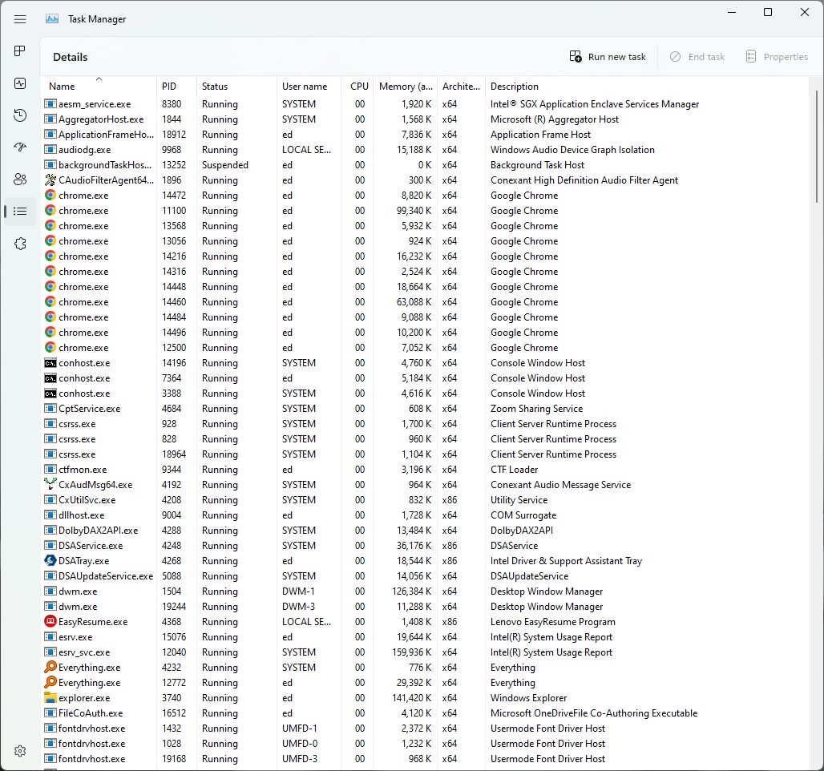The image size is (824, 771).
Task: Select chrome.exe using 63,088 K memory
Action: (425, 302)
